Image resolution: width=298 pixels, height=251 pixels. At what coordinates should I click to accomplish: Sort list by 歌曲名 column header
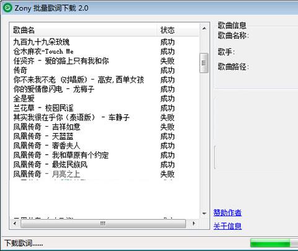(x=83, y=30)
